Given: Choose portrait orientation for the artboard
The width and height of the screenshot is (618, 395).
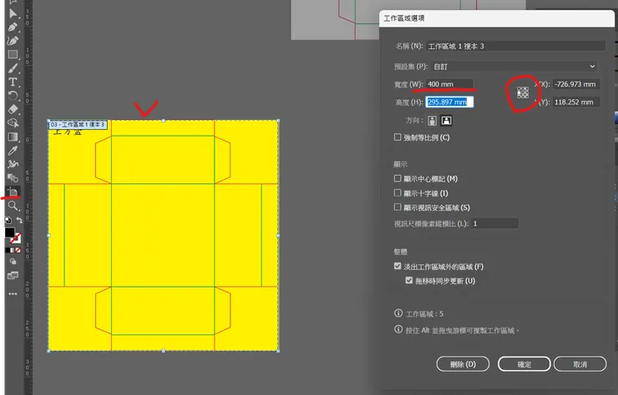Looking at the screenshot, I should pos(433,120).
